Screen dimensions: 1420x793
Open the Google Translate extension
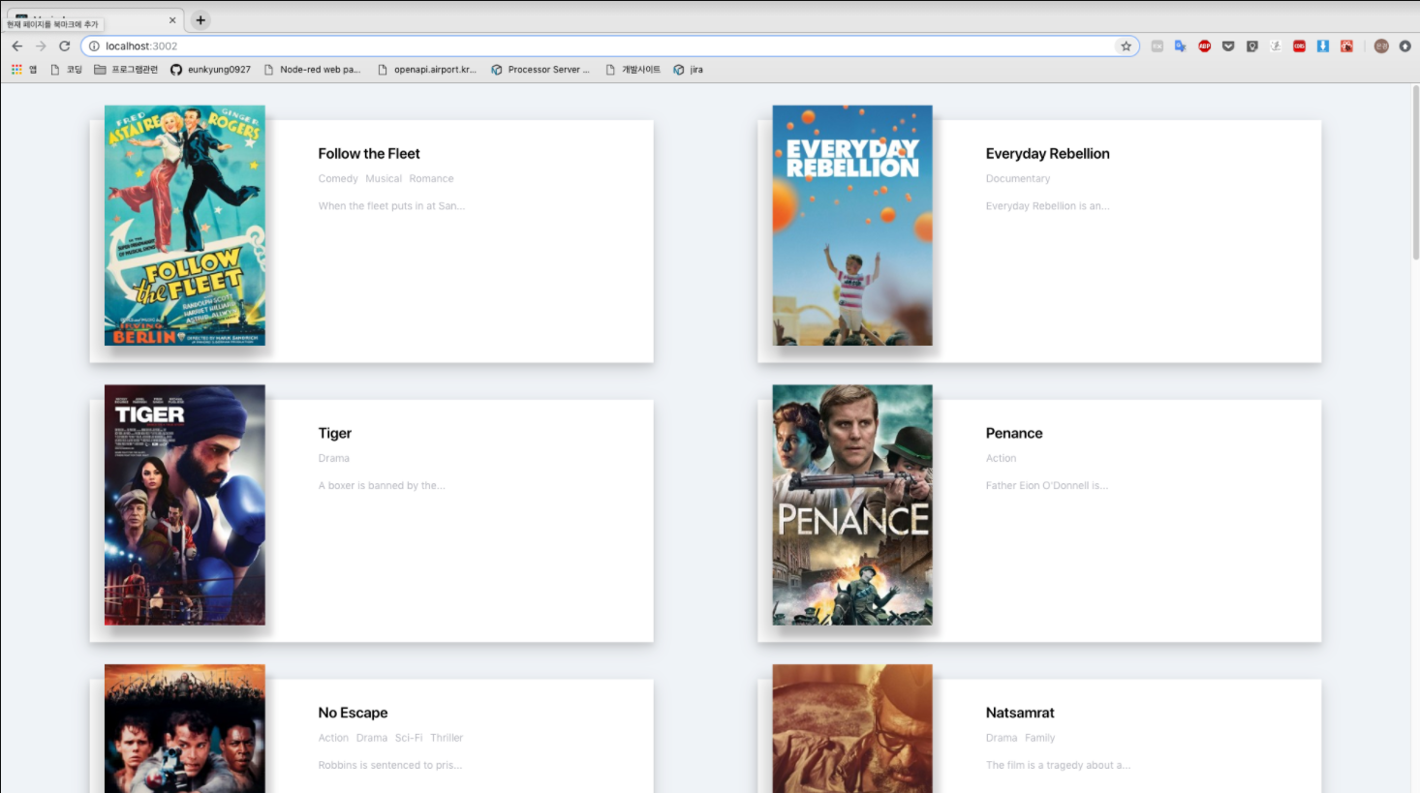(x=1180, y=46)
